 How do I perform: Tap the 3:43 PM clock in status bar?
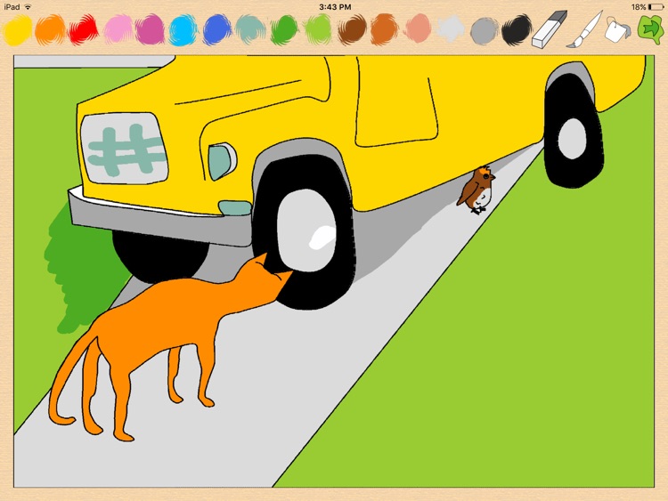coord(335,7)
